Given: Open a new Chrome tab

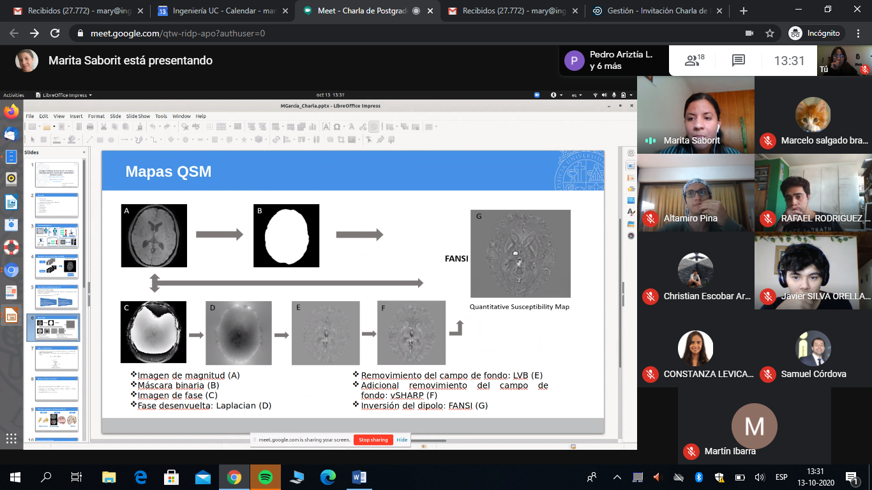Looking at the screenshot, I should (743, 11).
